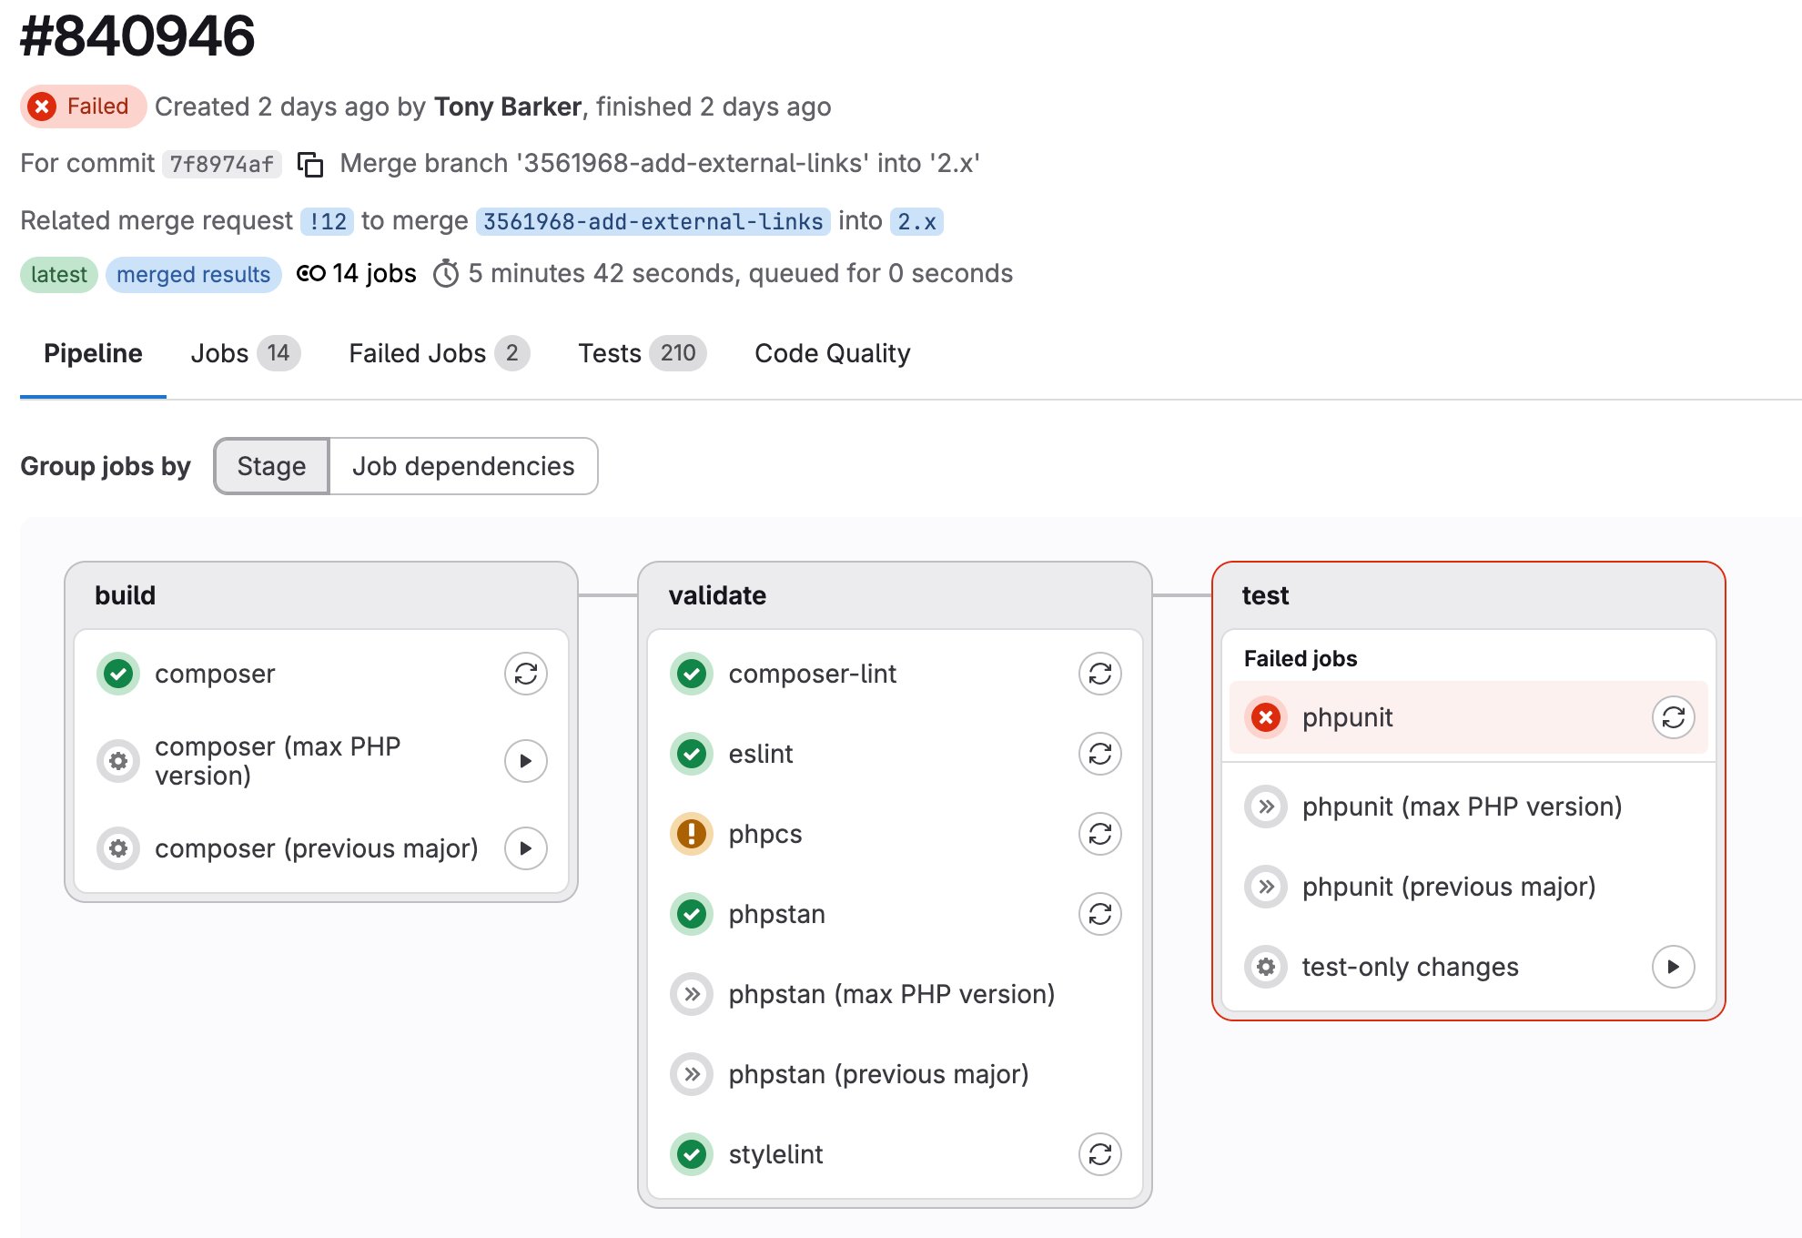Viewport: 1802px width, 1238px height.
Task: Open the phpcs job name
Action: (x=764, y=834)
